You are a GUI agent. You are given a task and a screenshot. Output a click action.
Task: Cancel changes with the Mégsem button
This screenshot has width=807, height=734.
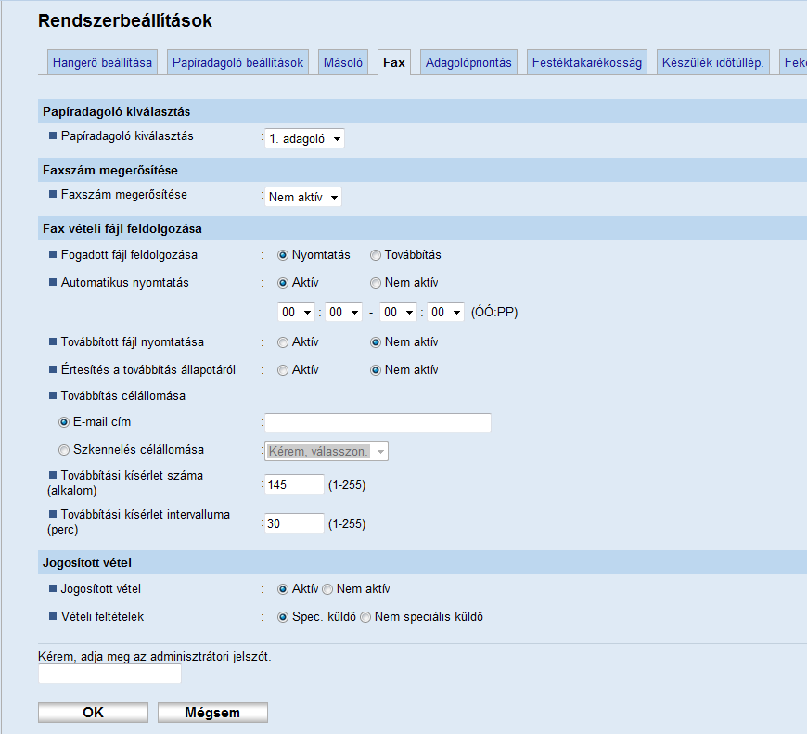coord(212,713)
